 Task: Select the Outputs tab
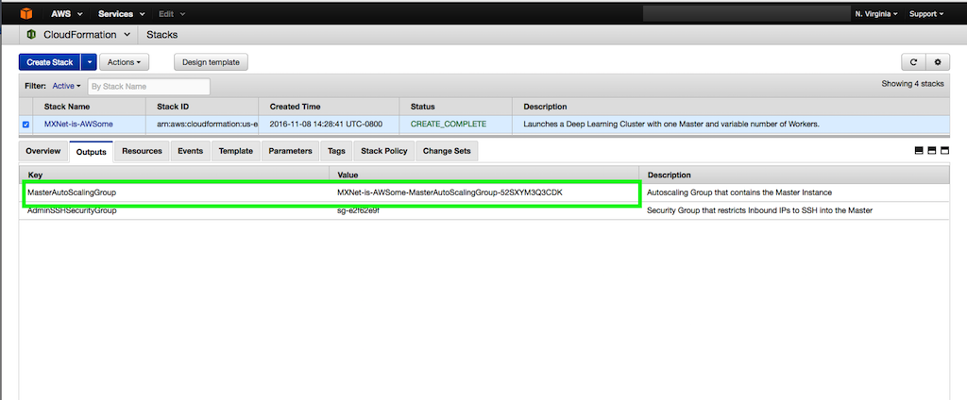pos(92,152)
